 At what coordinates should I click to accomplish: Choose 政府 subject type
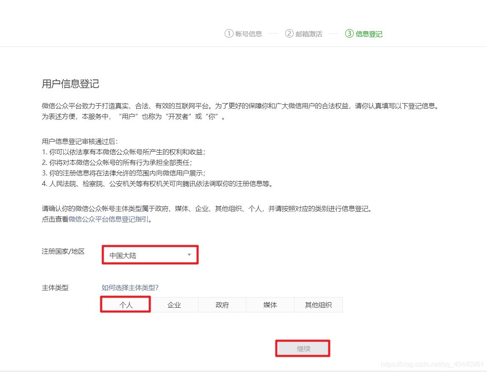click(222, 305)
